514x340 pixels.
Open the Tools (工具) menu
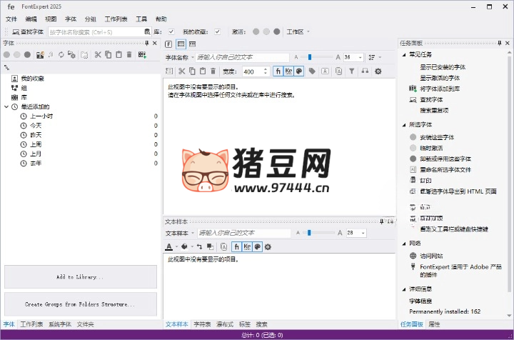(141, 19)
